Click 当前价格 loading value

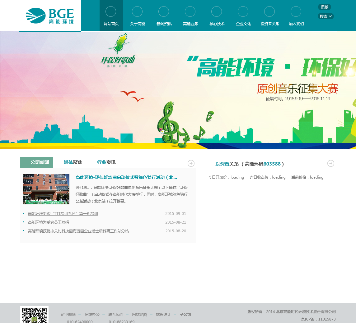pyautogui.click(x=317, y=177)
